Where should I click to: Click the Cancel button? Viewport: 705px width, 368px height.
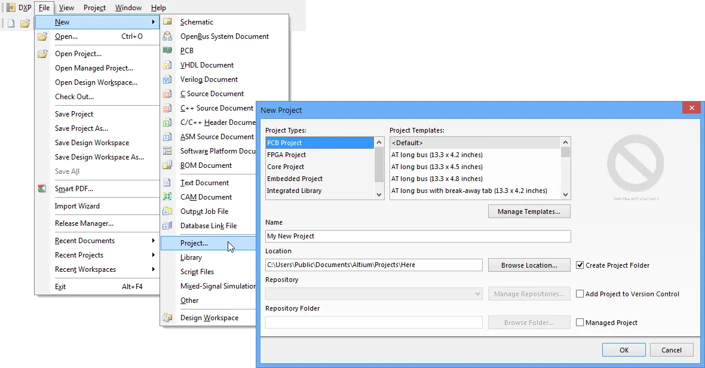[672, 350]
